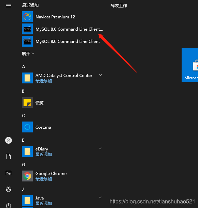Expand the 展开 recently added list

[x=28, y=53]
